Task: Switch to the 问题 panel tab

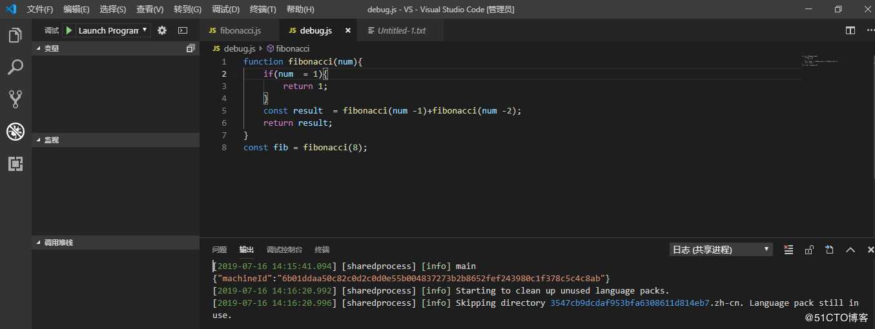Action: 220,250
